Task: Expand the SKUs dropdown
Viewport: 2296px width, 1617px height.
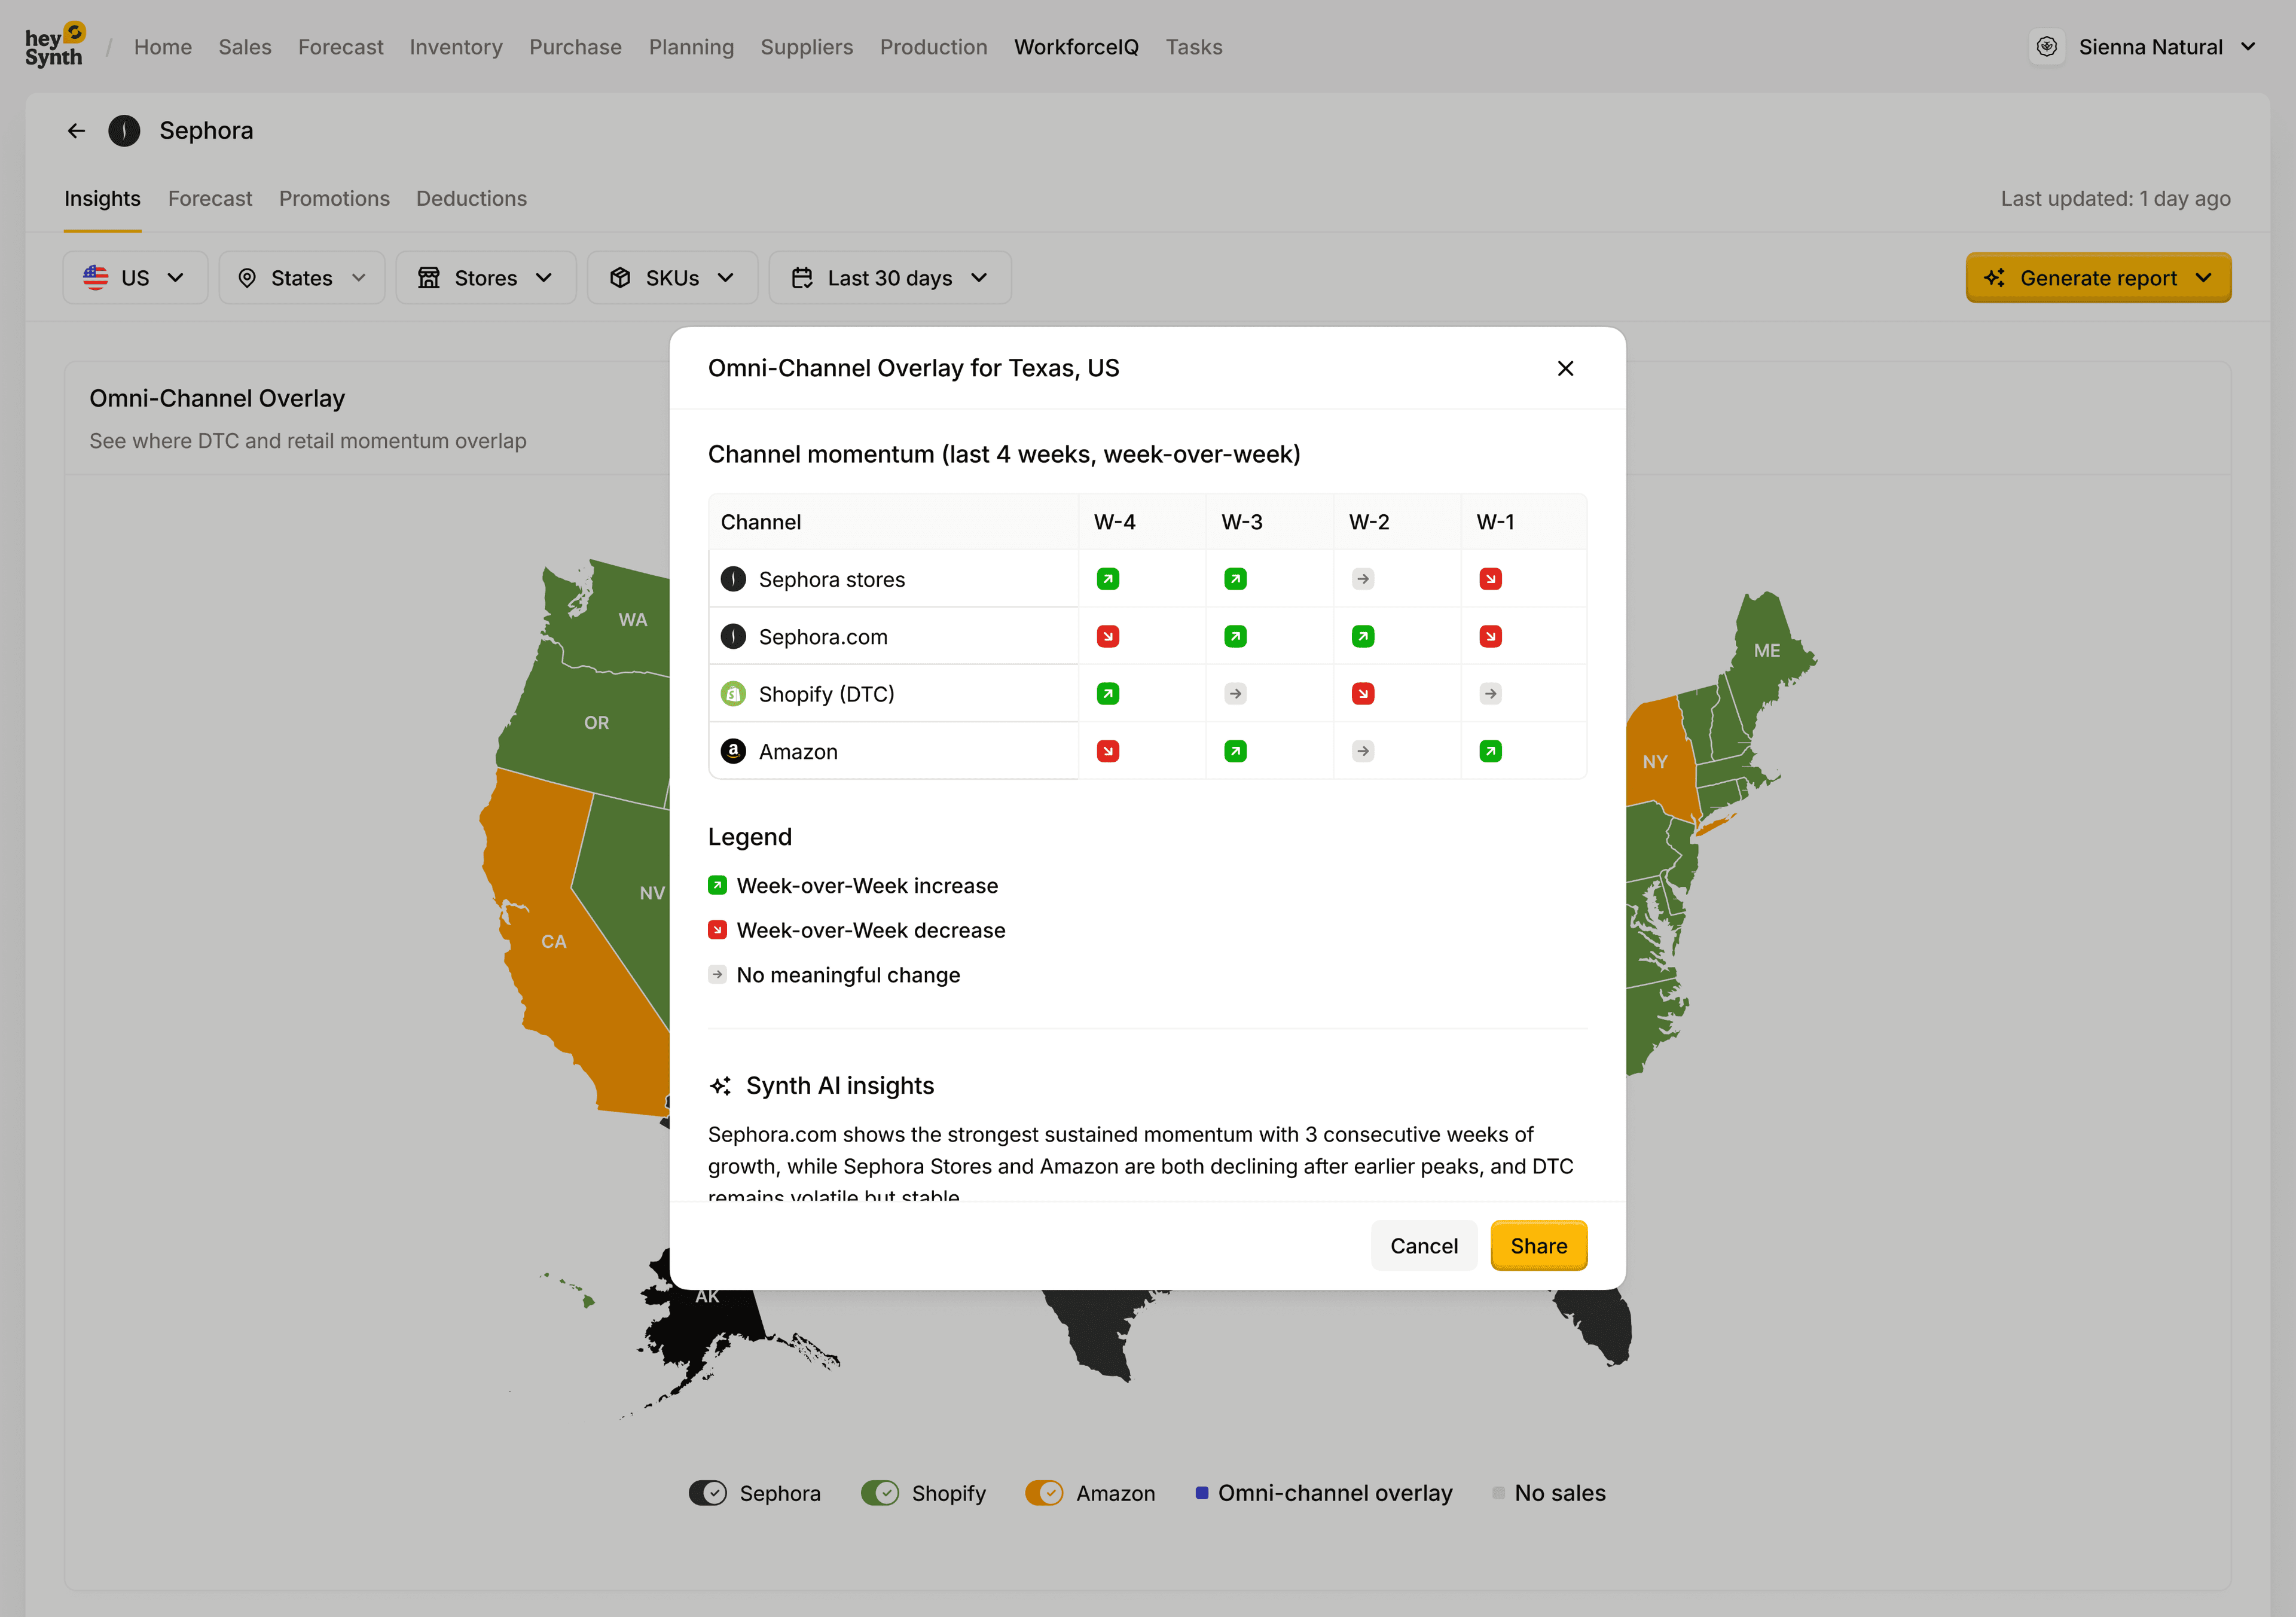Action: 672,277
